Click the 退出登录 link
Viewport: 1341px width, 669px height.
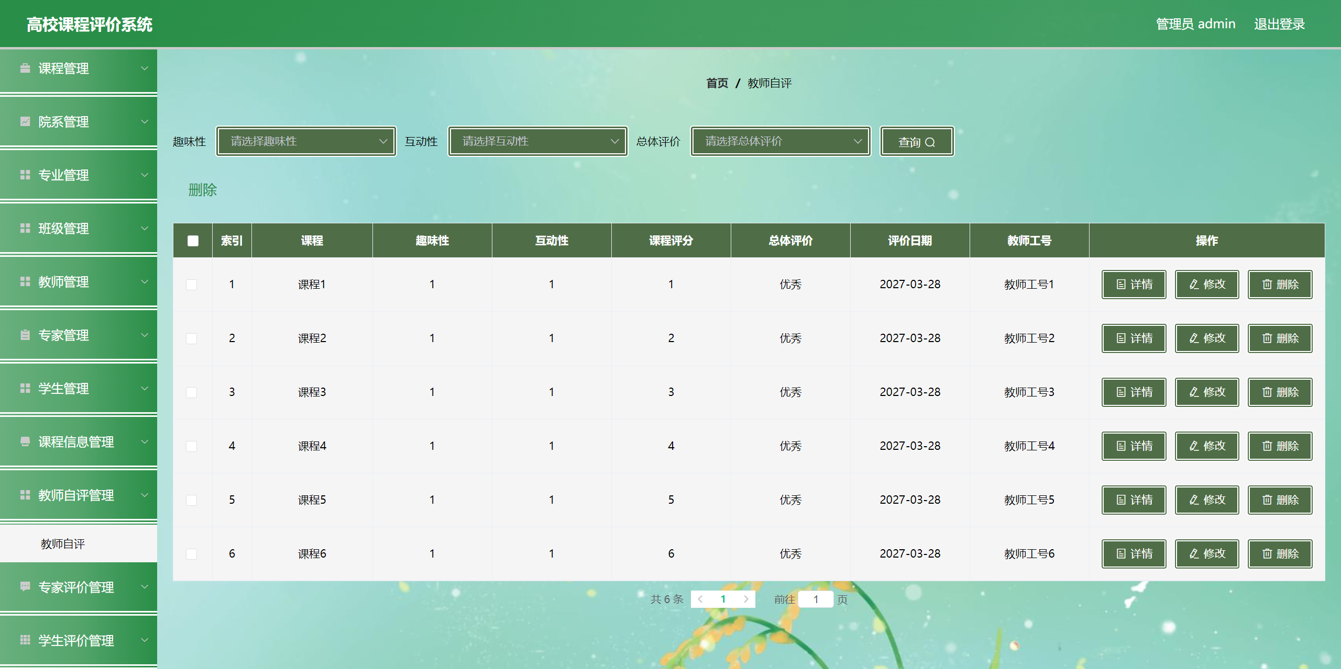tap(1279, 24)
